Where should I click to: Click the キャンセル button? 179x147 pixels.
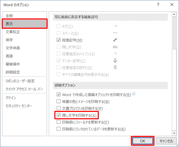click(x=166, y=141)
